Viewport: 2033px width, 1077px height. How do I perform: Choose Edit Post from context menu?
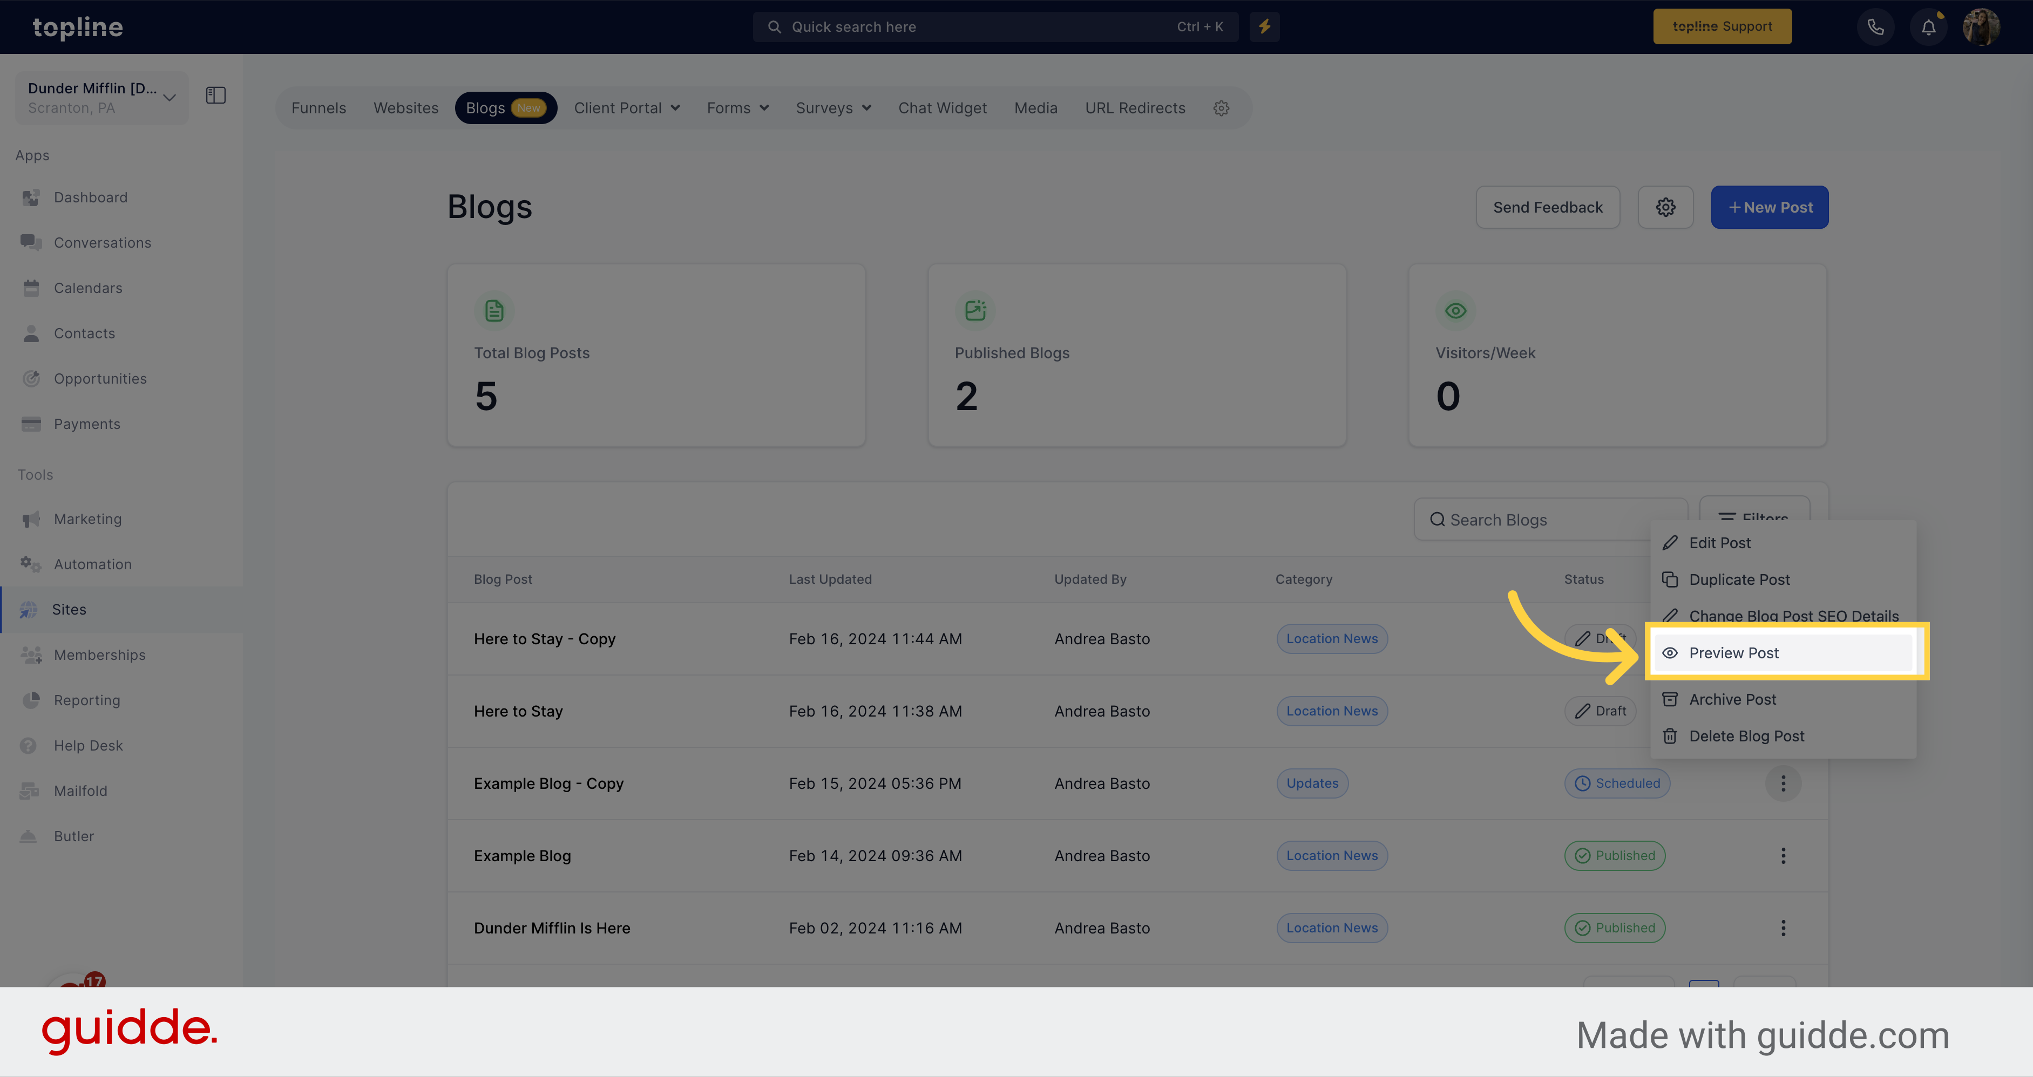point(1783,543)
